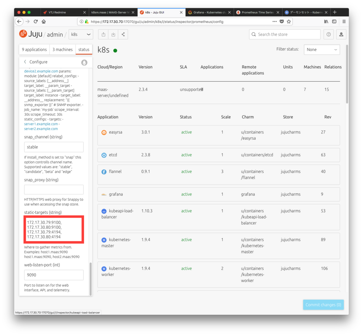Open the kubernetes-worker application link

tap(116, 271)
